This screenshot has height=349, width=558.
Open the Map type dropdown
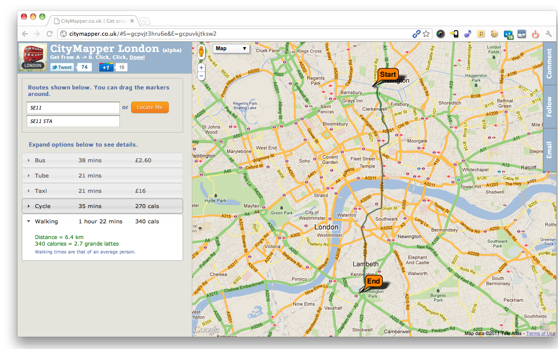coord(231,48)
